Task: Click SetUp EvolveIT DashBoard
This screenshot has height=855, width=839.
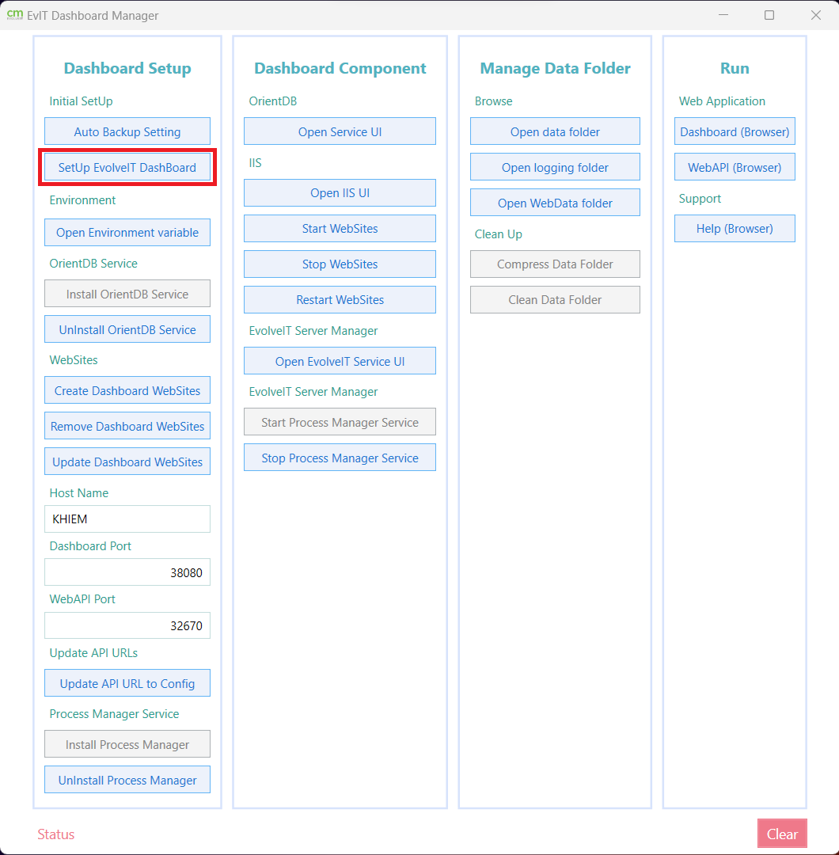Action: pos(127,167)
